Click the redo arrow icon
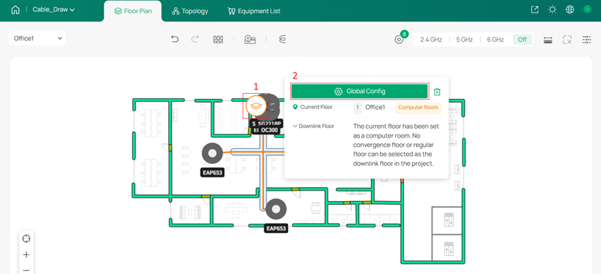This screenshot has width=601, height=274. pos(195,39)
